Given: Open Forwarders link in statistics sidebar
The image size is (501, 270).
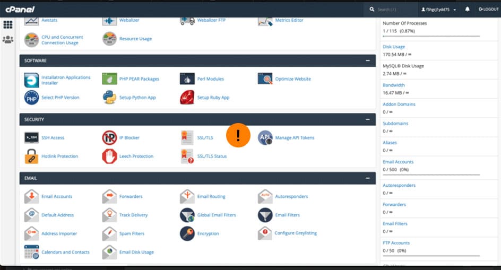Looking at the screenshot, I should point(394,205).
